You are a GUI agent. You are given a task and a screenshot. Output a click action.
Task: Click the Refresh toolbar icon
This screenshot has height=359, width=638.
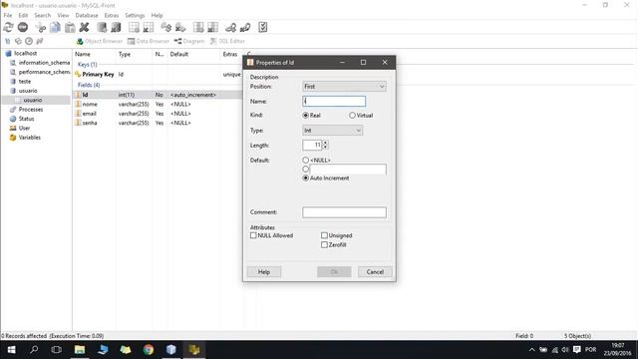coord(8,27)
